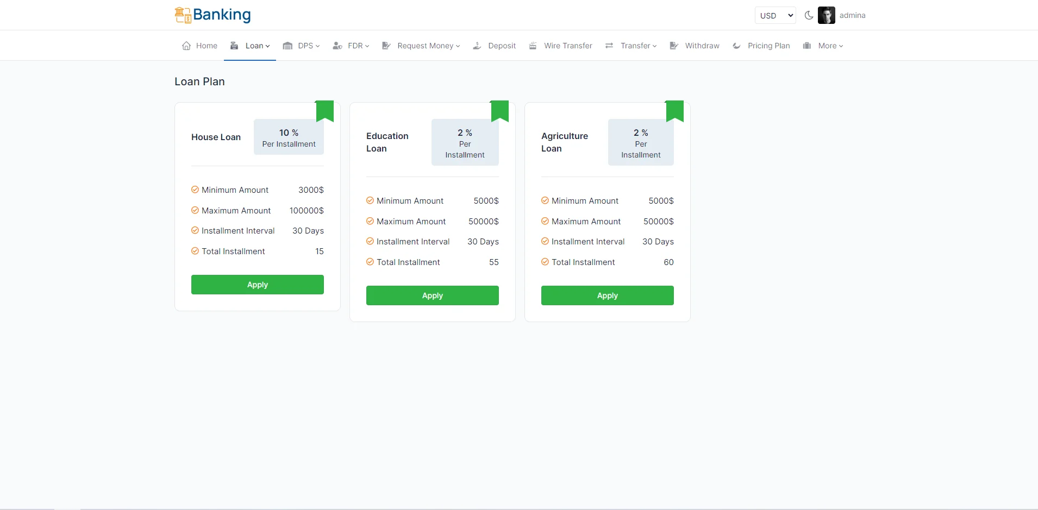The width and height of the screenshot is (1038, 510).
Task: Click the green ribbon on House Loan card
Action: [x=325, y=110]
